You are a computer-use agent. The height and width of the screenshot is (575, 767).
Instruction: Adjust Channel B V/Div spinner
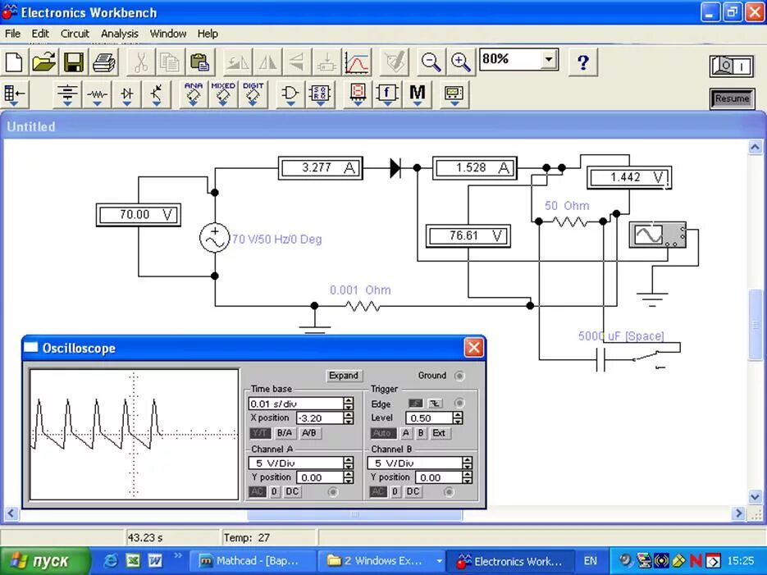point(467,463)
